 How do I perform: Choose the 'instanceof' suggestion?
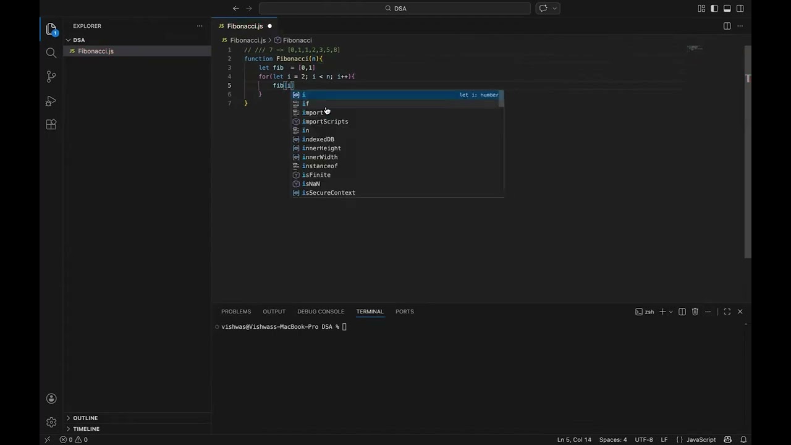pos(398,166)
